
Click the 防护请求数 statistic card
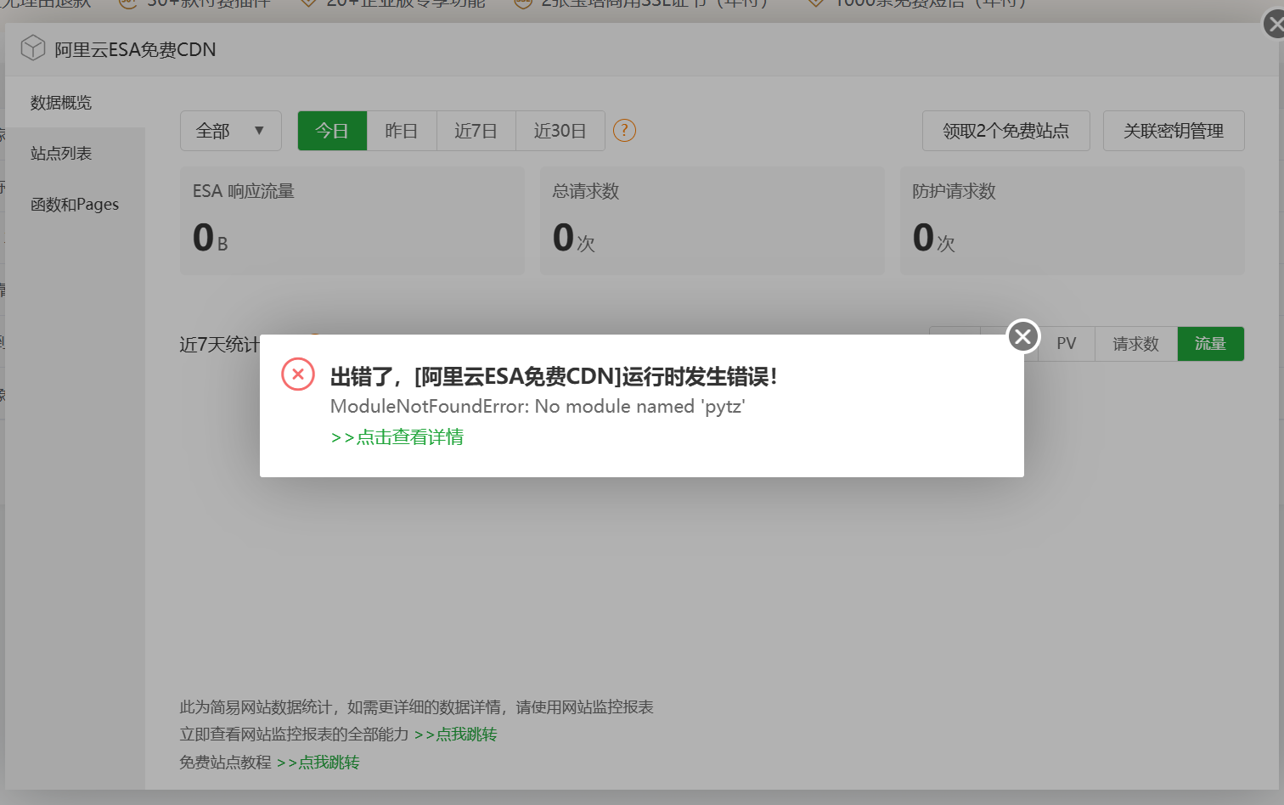tap(1073, 221)
